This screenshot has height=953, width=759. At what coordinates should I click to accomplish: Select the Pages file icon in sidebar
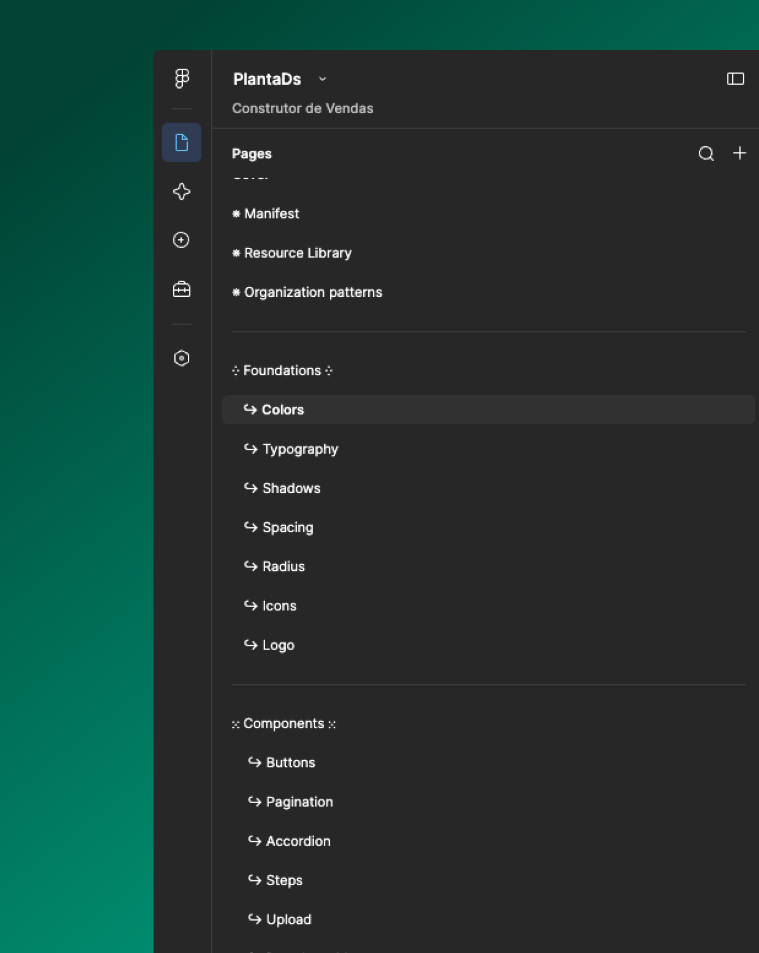[x=182, y=143]
